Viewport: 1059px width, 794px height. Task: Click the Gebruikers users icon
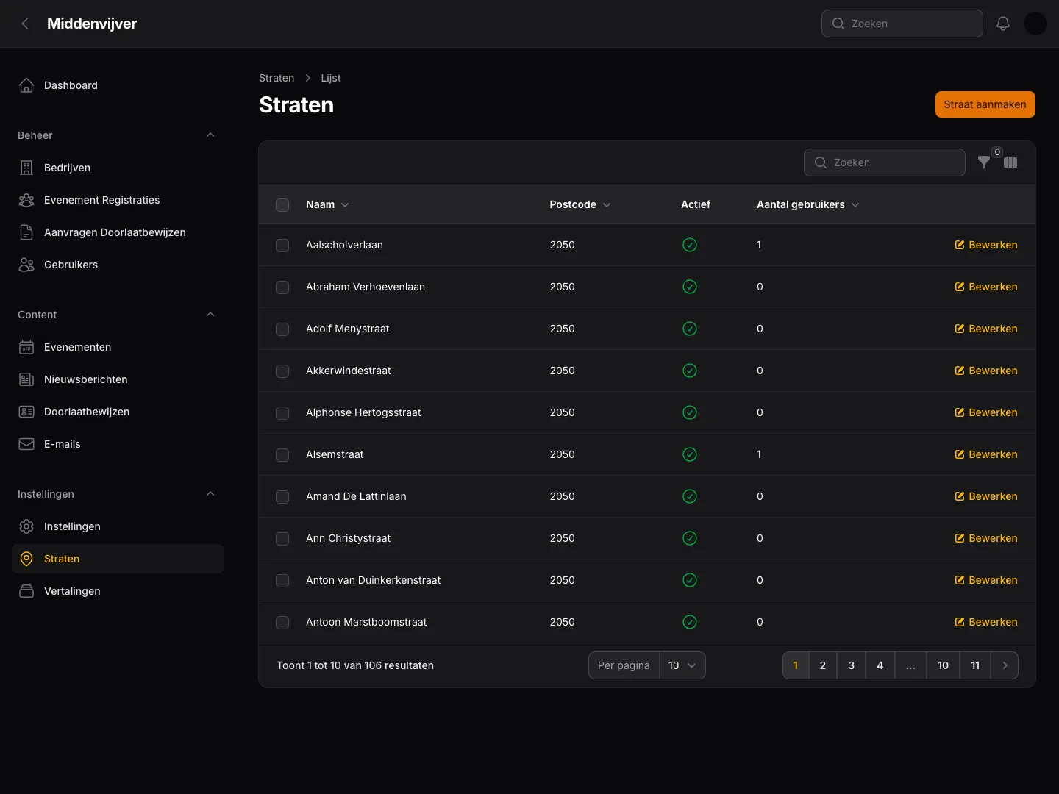coord(26,265)
